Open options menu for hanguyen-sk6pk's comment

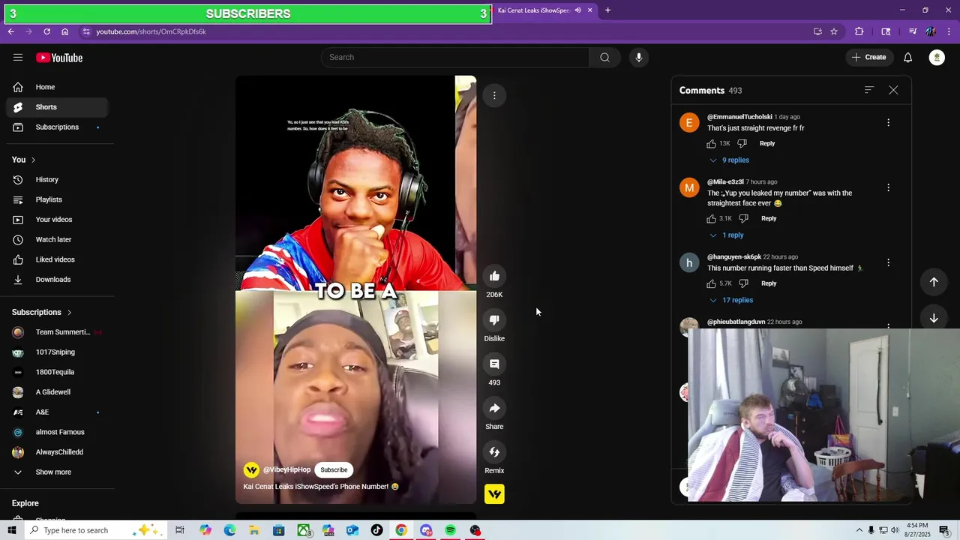pyautogui.click(x=888, y=262)
